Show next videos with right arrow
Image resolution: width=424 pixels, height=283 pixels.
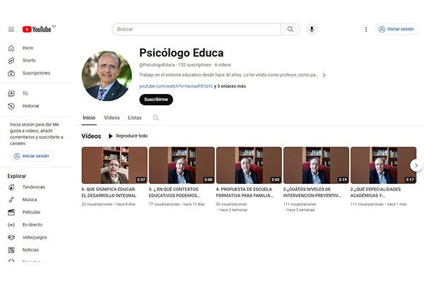(x=416, y=165)
